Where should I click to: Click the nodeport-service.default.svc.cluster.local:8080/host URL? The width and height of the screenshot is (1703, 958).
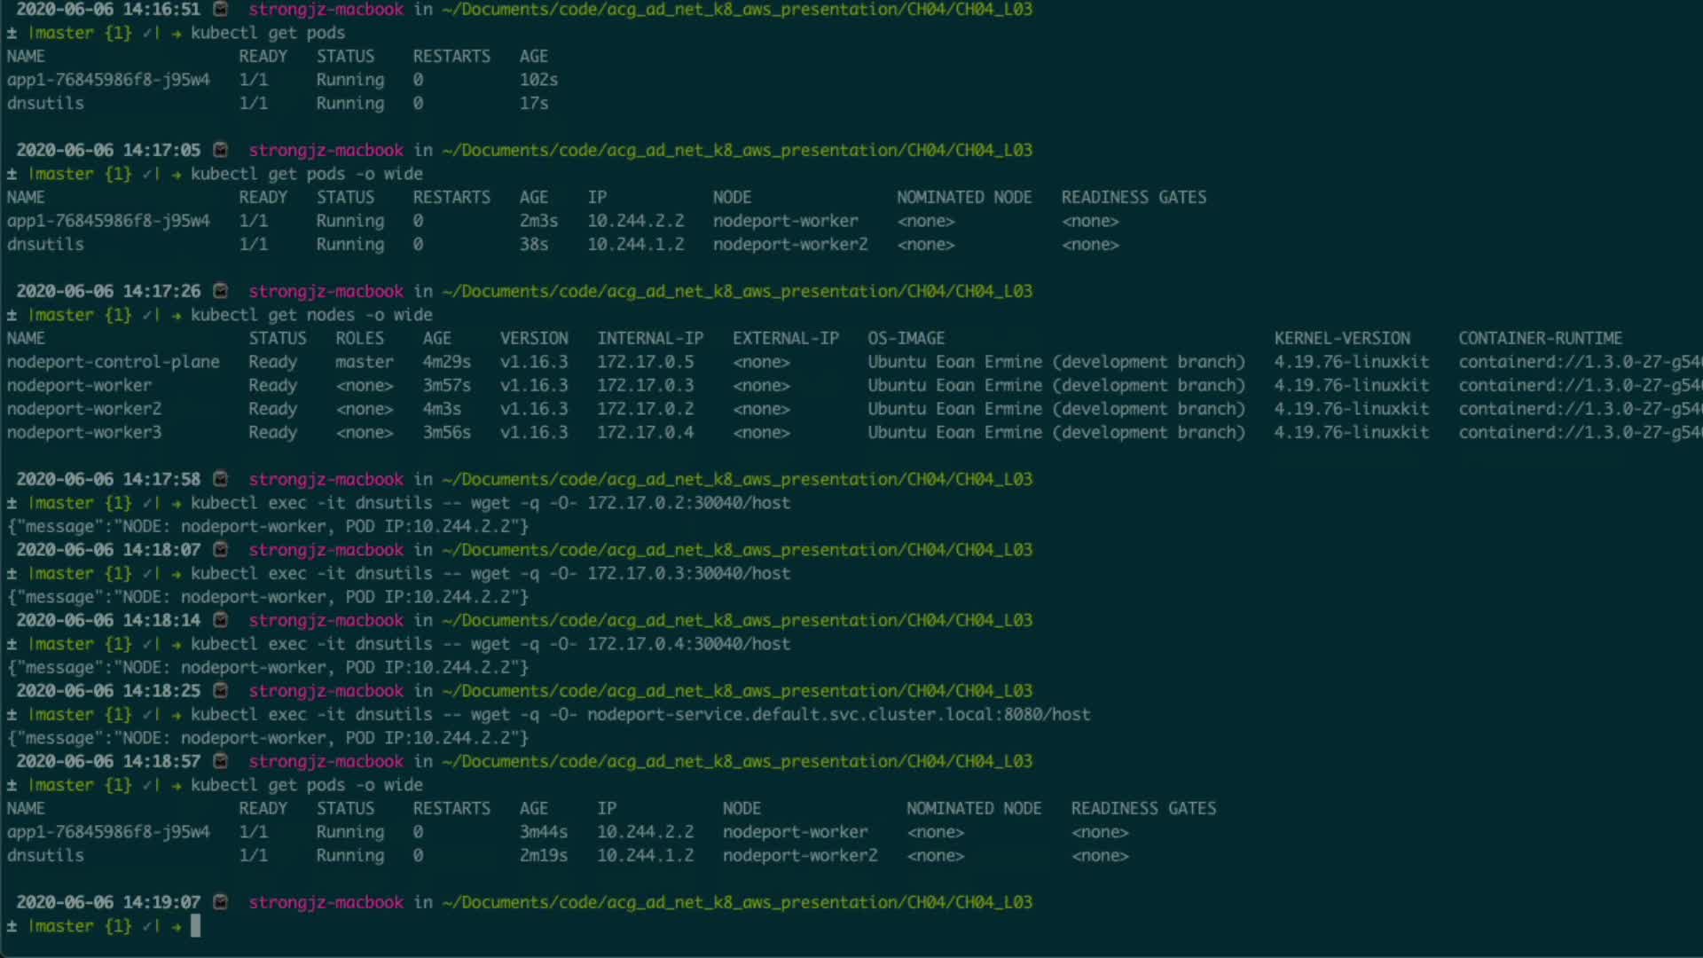838,715
